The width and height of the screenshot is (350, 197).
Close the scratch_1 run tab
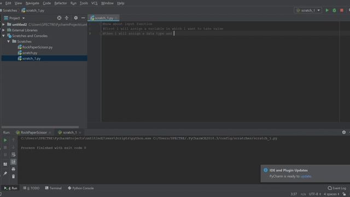pyautogui.click(x=80, y=132)
